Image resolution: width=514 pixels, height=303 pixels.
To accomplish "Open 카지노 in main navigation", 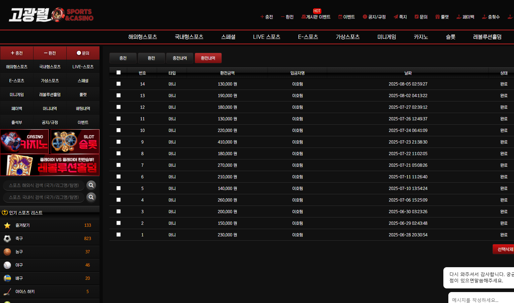I will [421, 37].
